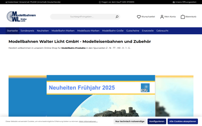The width and height of the screenshot is (202, 126).
Task: Open the Modellbahn-Größe menu
Action: pyautogui.click(x=113, y=31)
